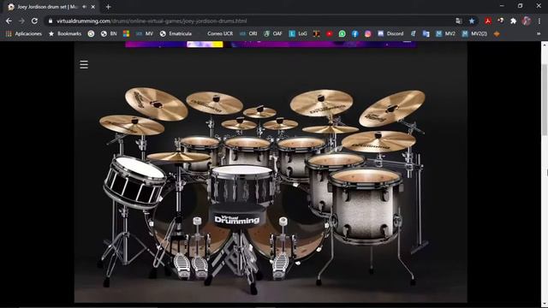View site info via the padlock icon
Image resolution: width=548 pixels, height=308 pixels.
tap(51, 21)
